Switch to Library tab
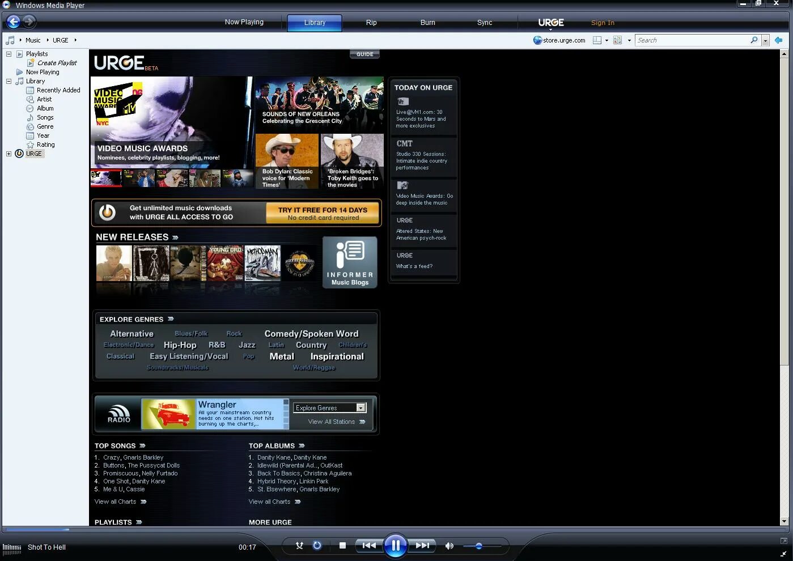The height and width of the screenshot is (561, 793). click(x=315, y=23)
